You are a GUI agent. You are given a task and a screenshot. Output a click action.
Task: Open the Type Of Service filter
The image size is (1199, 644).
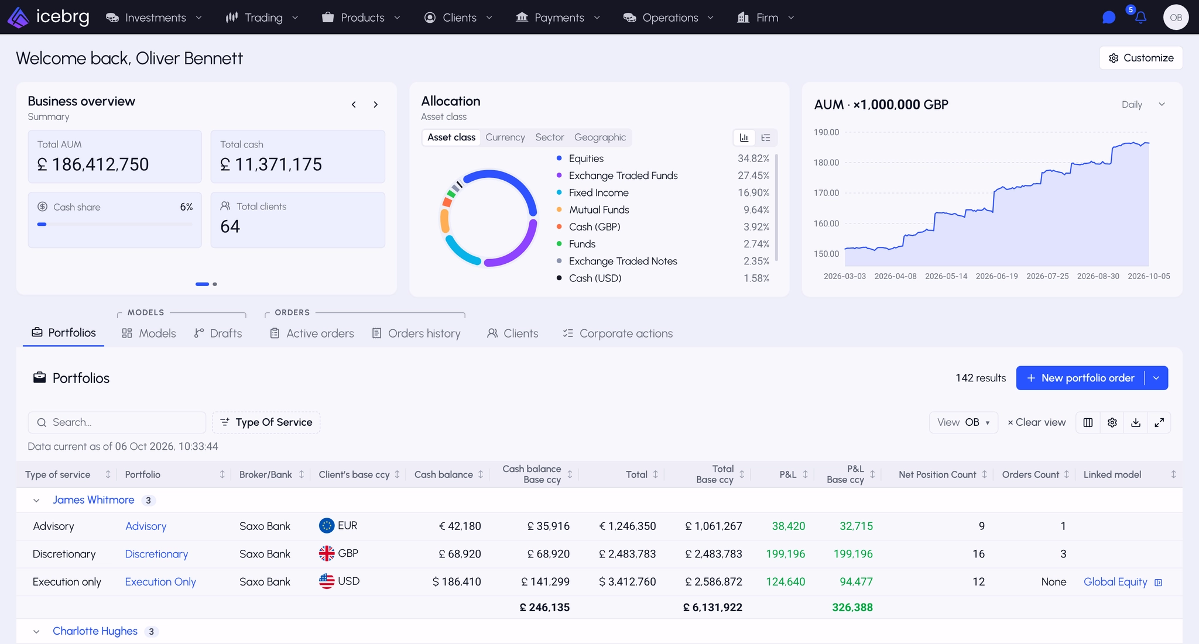point(266,422)
